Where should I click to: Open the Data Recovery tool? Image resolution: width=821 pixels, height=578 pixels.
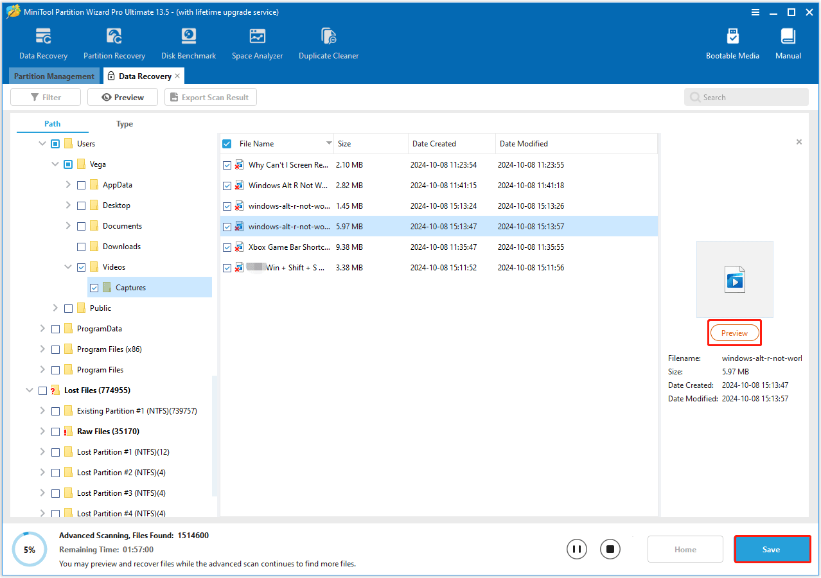tap(42, 42)
